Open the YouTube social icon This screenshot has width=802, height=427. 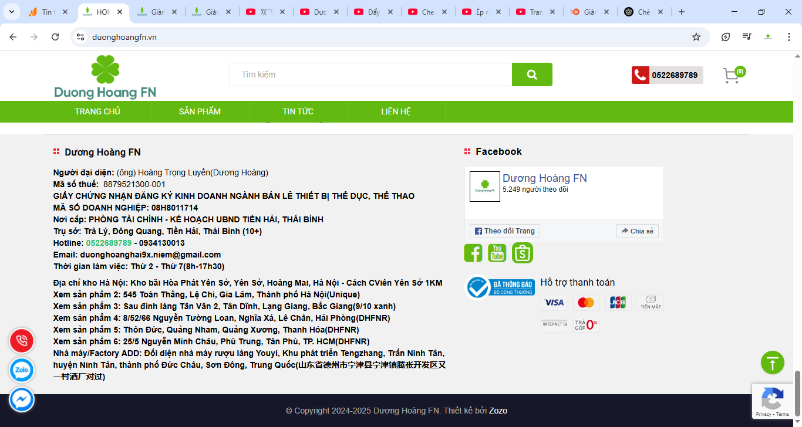click(497, 253)
